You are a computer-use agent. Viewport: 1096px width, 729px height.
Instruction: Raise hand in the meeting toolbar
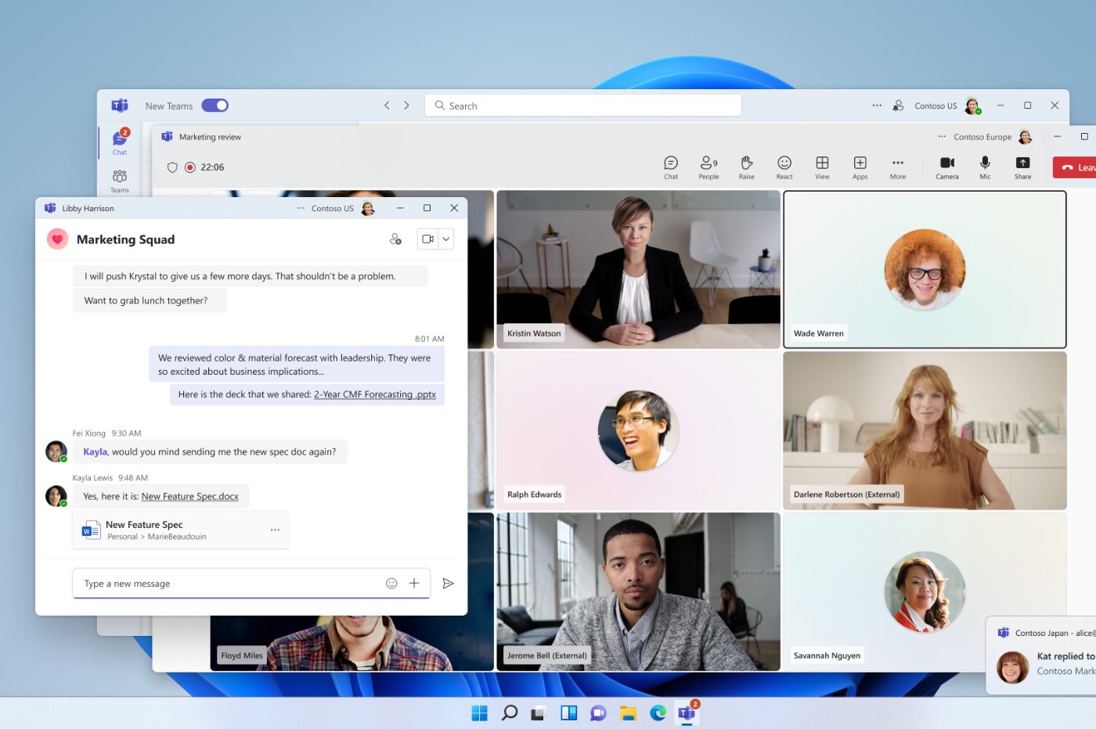(x=747, y=167)
